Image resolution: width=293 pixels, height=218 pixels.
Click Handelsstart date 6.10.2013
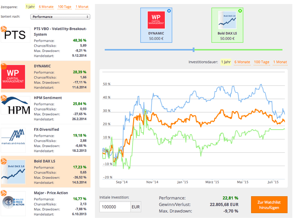[x=79, y=214]
